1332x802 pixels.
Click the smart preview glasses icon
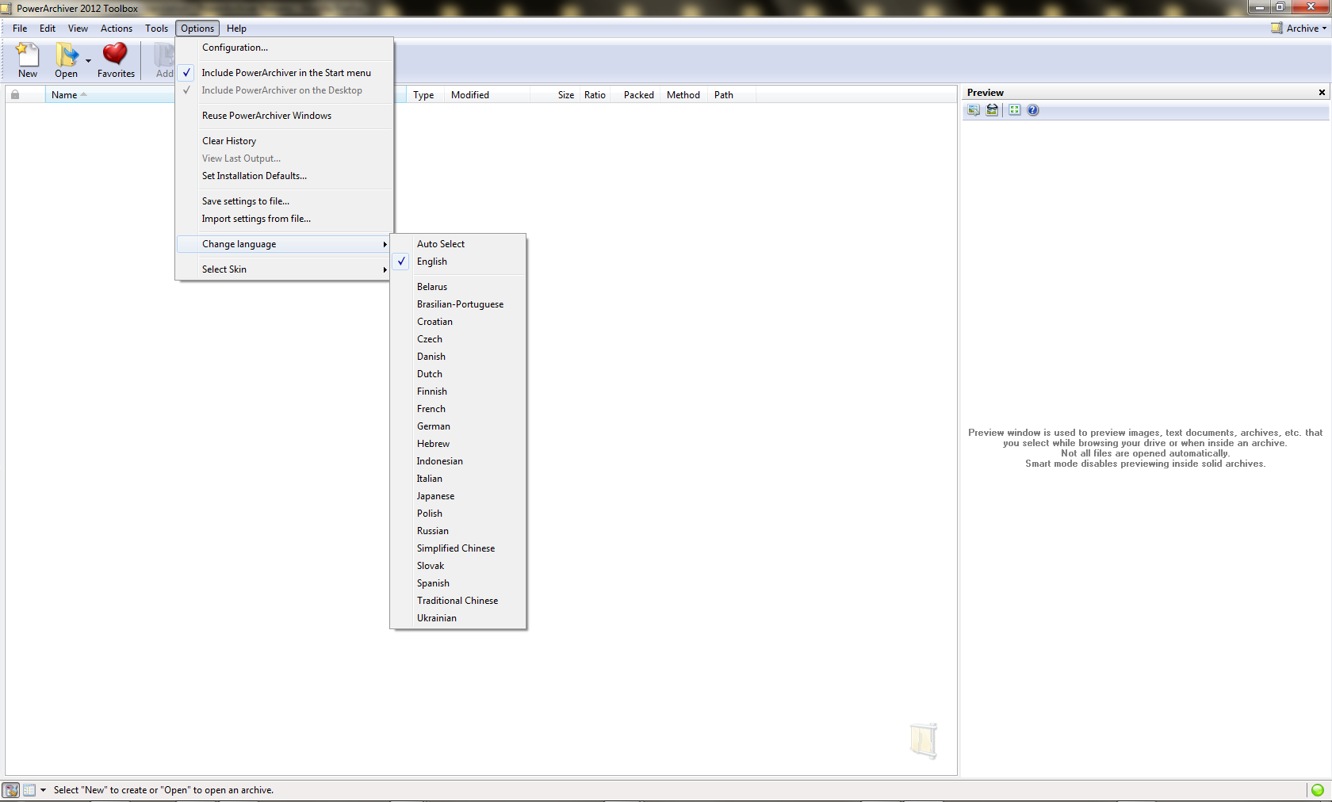992,110
